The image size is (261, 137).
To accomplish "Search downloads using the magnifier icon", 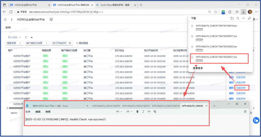I will coord(238,18).
